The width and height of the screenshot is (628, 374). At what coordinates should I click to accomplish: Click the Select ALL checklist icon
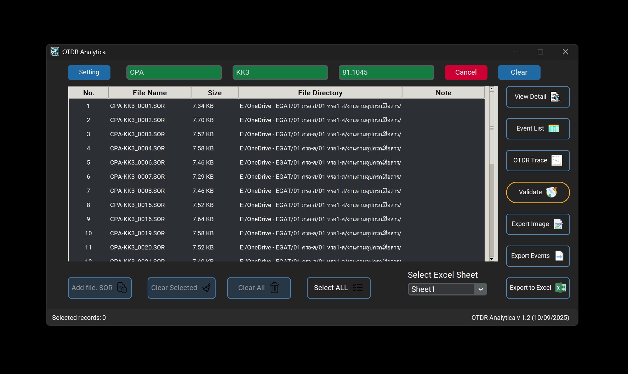tap(358, 288)
